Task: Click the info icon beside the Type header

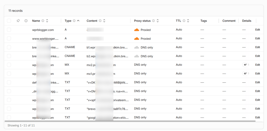Action: [x=74, y=21]
